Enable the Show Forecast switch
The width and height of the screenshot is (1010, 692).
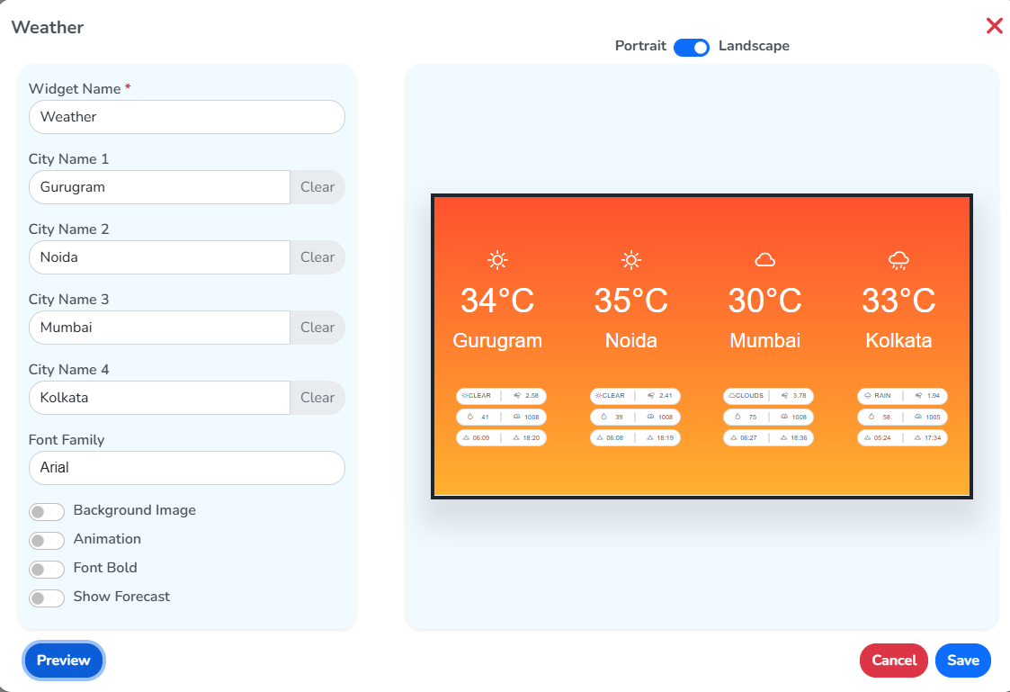[47, 598]
